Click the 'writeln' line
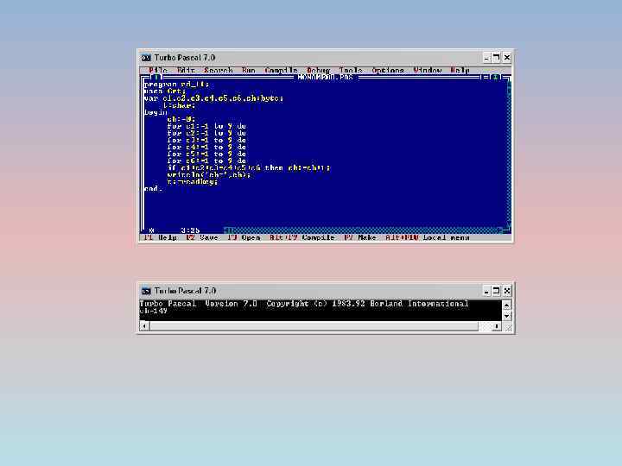This screenshot has height=466, width=622. (209, 174)
